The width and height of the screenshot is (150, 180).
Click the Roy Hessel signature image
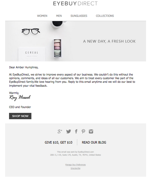[20, 98]
